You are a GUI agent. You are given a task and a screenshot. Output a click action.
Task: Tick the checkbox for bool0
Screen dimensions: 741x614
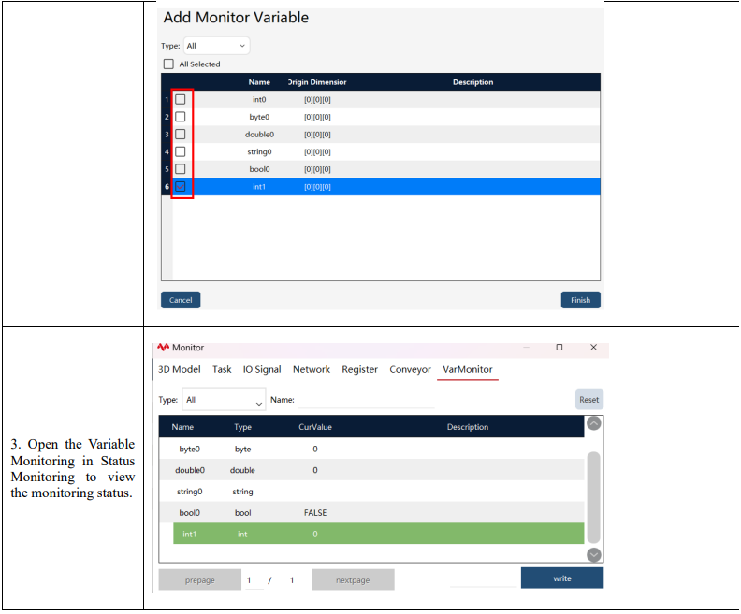point(180,169)
